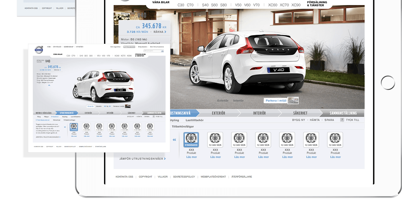This screenshot has width=402, height=209.
Task: Expand JÄMFÖR UTRUSTNINGSNIVÅER in tablet view
Action: [x=142, y=159]
